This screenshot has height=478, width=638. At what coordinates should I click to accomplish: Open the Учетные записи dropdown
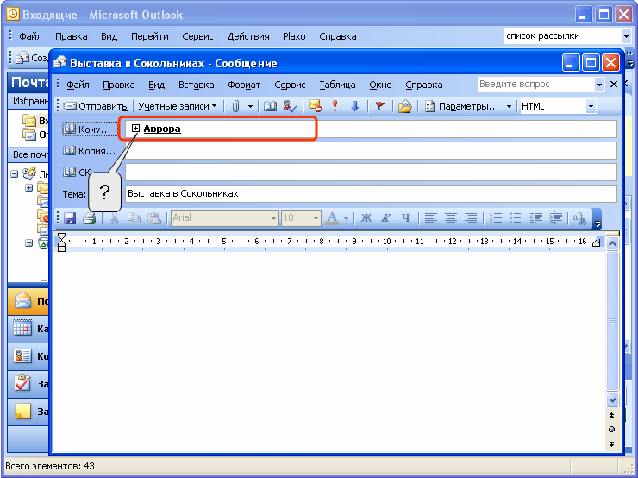177,106
